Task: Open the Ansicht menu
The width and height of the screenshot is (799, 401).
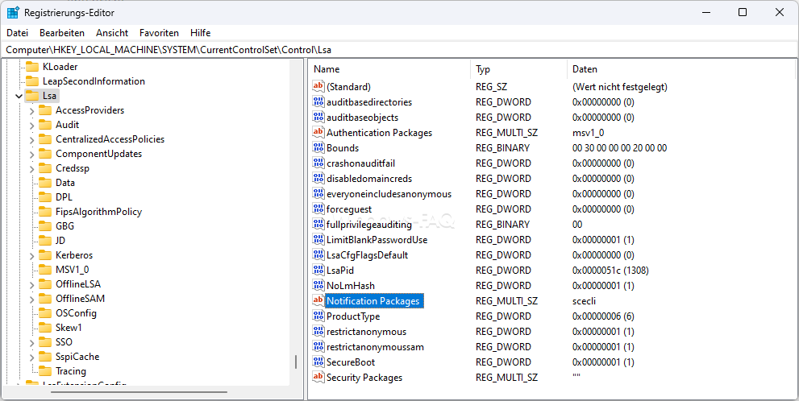Action: click(112, 33)
